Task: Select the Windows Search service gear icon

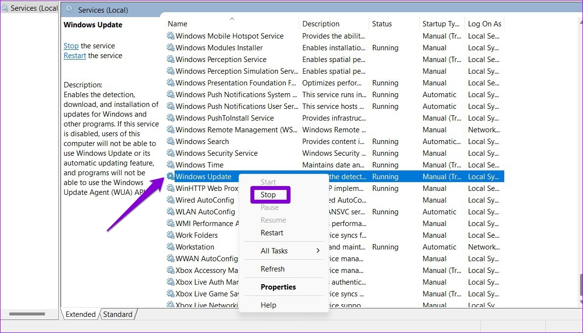Action: click(170, 142)
